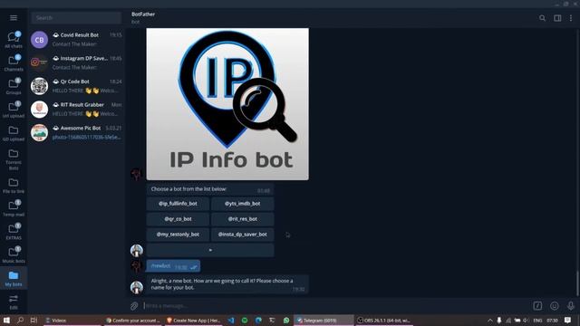This screenshot has width=580, height=326.
Task: Choose the @qr_co_bot button
Action: [178, 219]
